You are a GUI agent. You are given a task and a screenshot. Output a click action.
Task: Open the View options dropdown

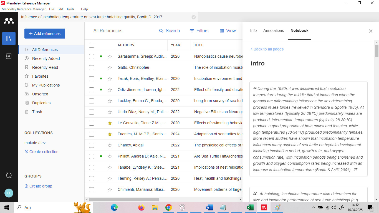click(x=228, y=31)
